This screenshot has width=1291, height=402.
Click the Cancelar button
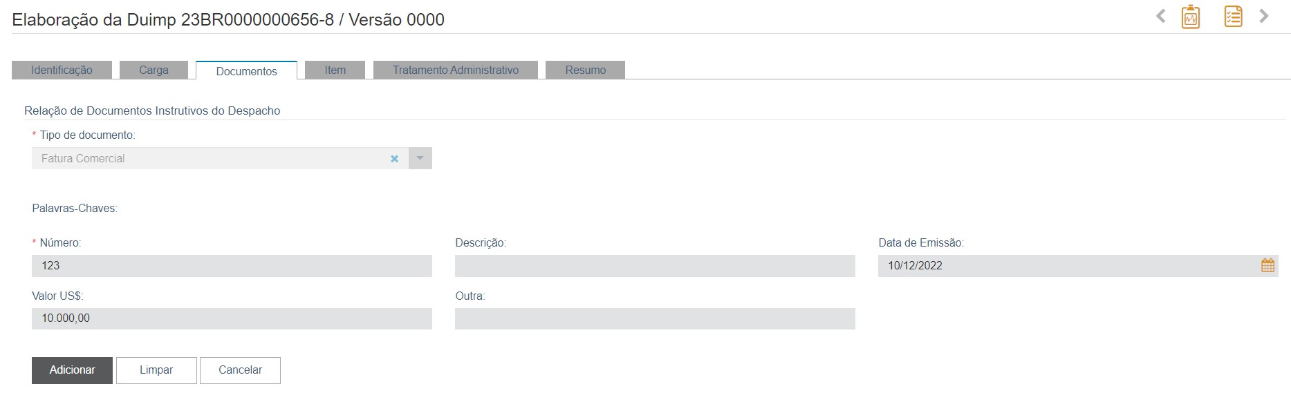240,370
